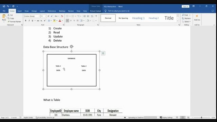Toggle Italic formatting
Viewport: 217px width, 122px height.
[29, 21]
